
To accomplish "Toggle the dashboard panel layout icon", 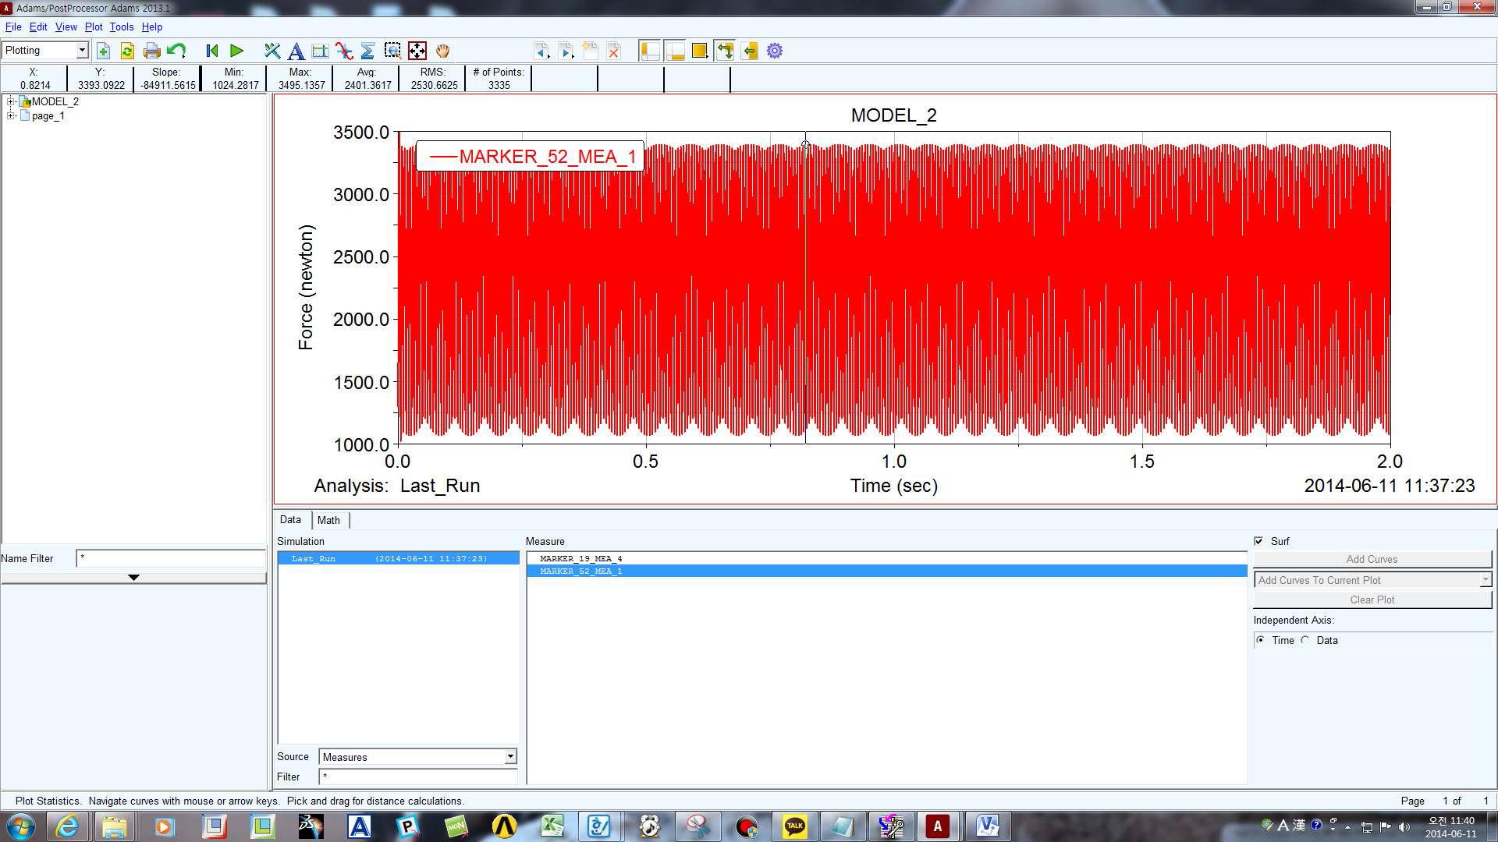I will click(675, 51).
